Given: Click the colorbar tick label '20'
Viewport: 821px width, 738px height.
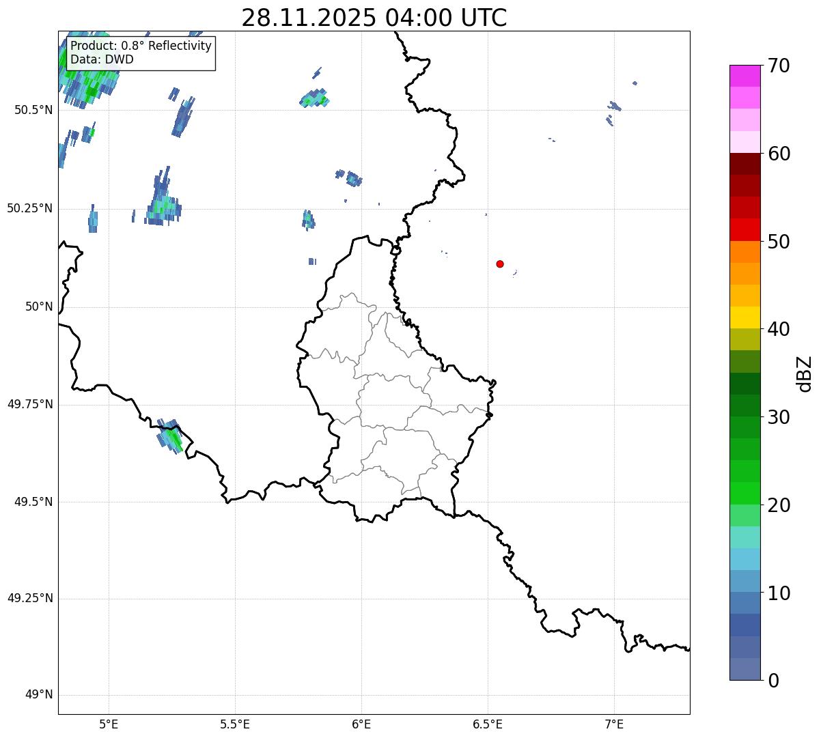Looking at the screenshot, I should pyautogui.click(x=779, y=505).
